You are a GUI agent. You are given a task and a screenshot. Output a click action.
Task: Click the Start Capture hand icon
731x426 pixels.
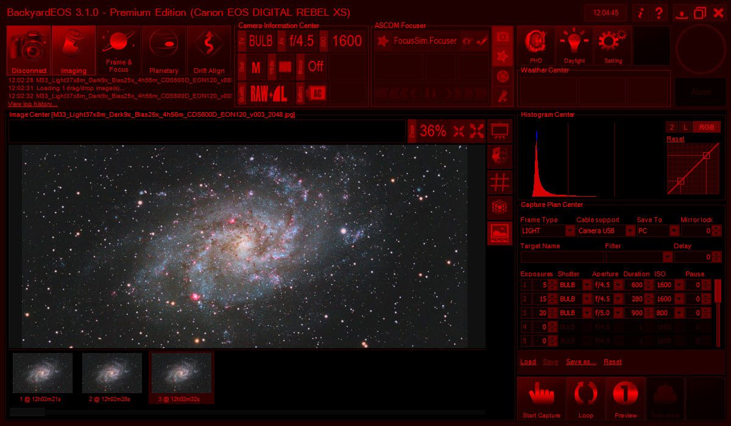(x=541, y=398)
